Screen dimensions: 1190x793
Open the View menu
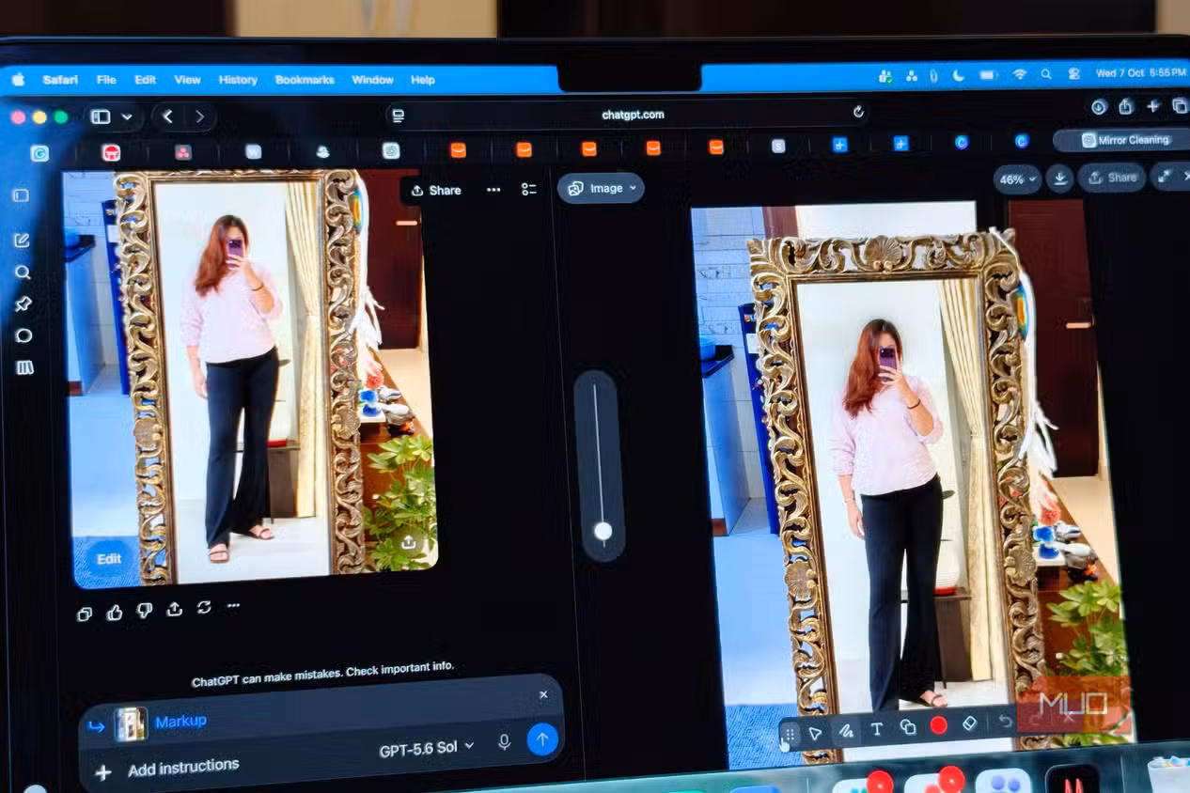[x=187, y=80]
